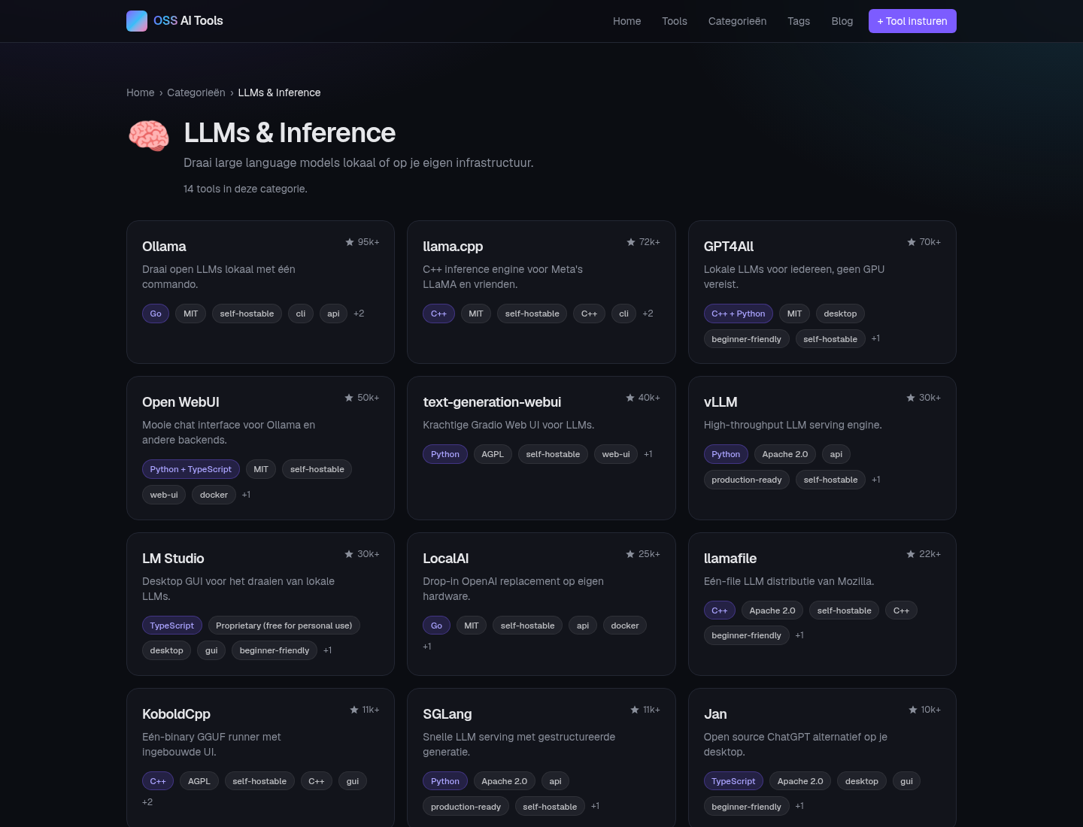Click the star icon on the LocalAI card

point(630,554)
